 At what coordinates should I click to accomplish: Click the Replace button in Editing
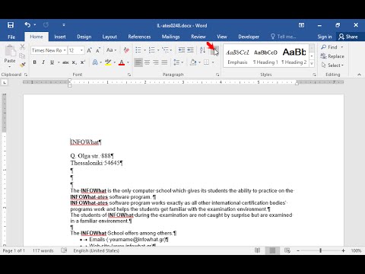332,56
